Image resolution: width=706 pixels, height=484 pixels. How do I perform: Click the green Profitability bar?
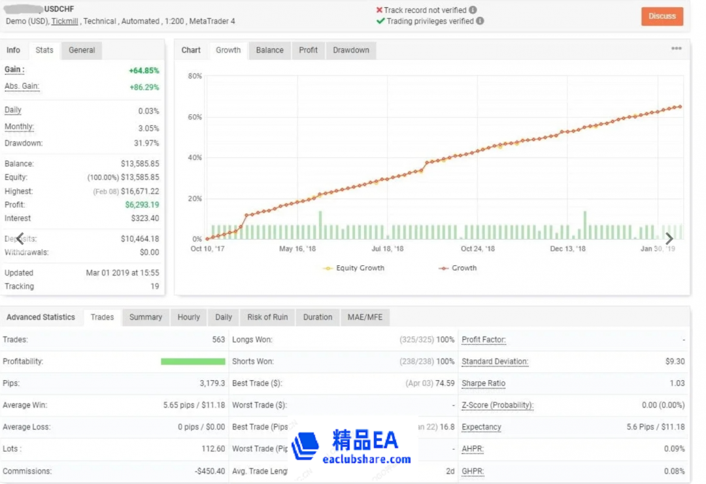pyautogui.click(x=193, y=361)
